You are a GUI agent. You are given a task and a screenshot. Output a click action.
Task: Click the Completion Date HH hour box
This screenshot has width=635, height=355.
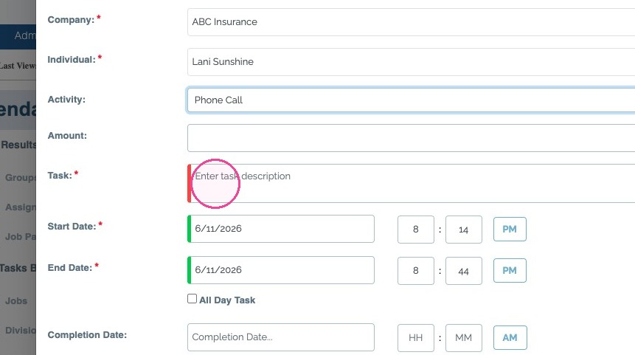click(x=416, y=338)
